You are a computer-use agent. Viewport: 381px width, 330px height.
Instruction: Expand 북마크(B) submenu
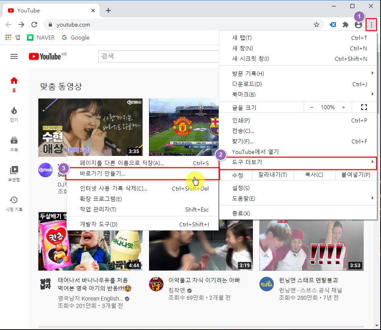coord(298,94)
